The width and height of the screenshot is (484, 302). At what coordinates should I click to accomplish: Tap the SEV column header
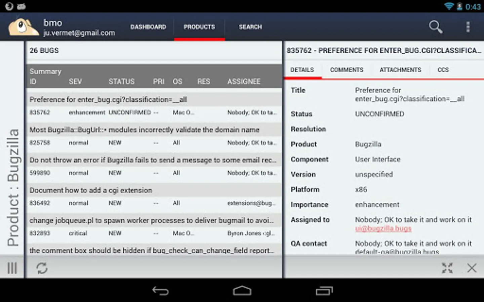click(x=75, y=82)
